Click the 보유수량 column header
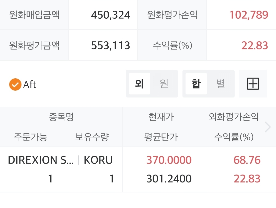 [x=92, y=137]
